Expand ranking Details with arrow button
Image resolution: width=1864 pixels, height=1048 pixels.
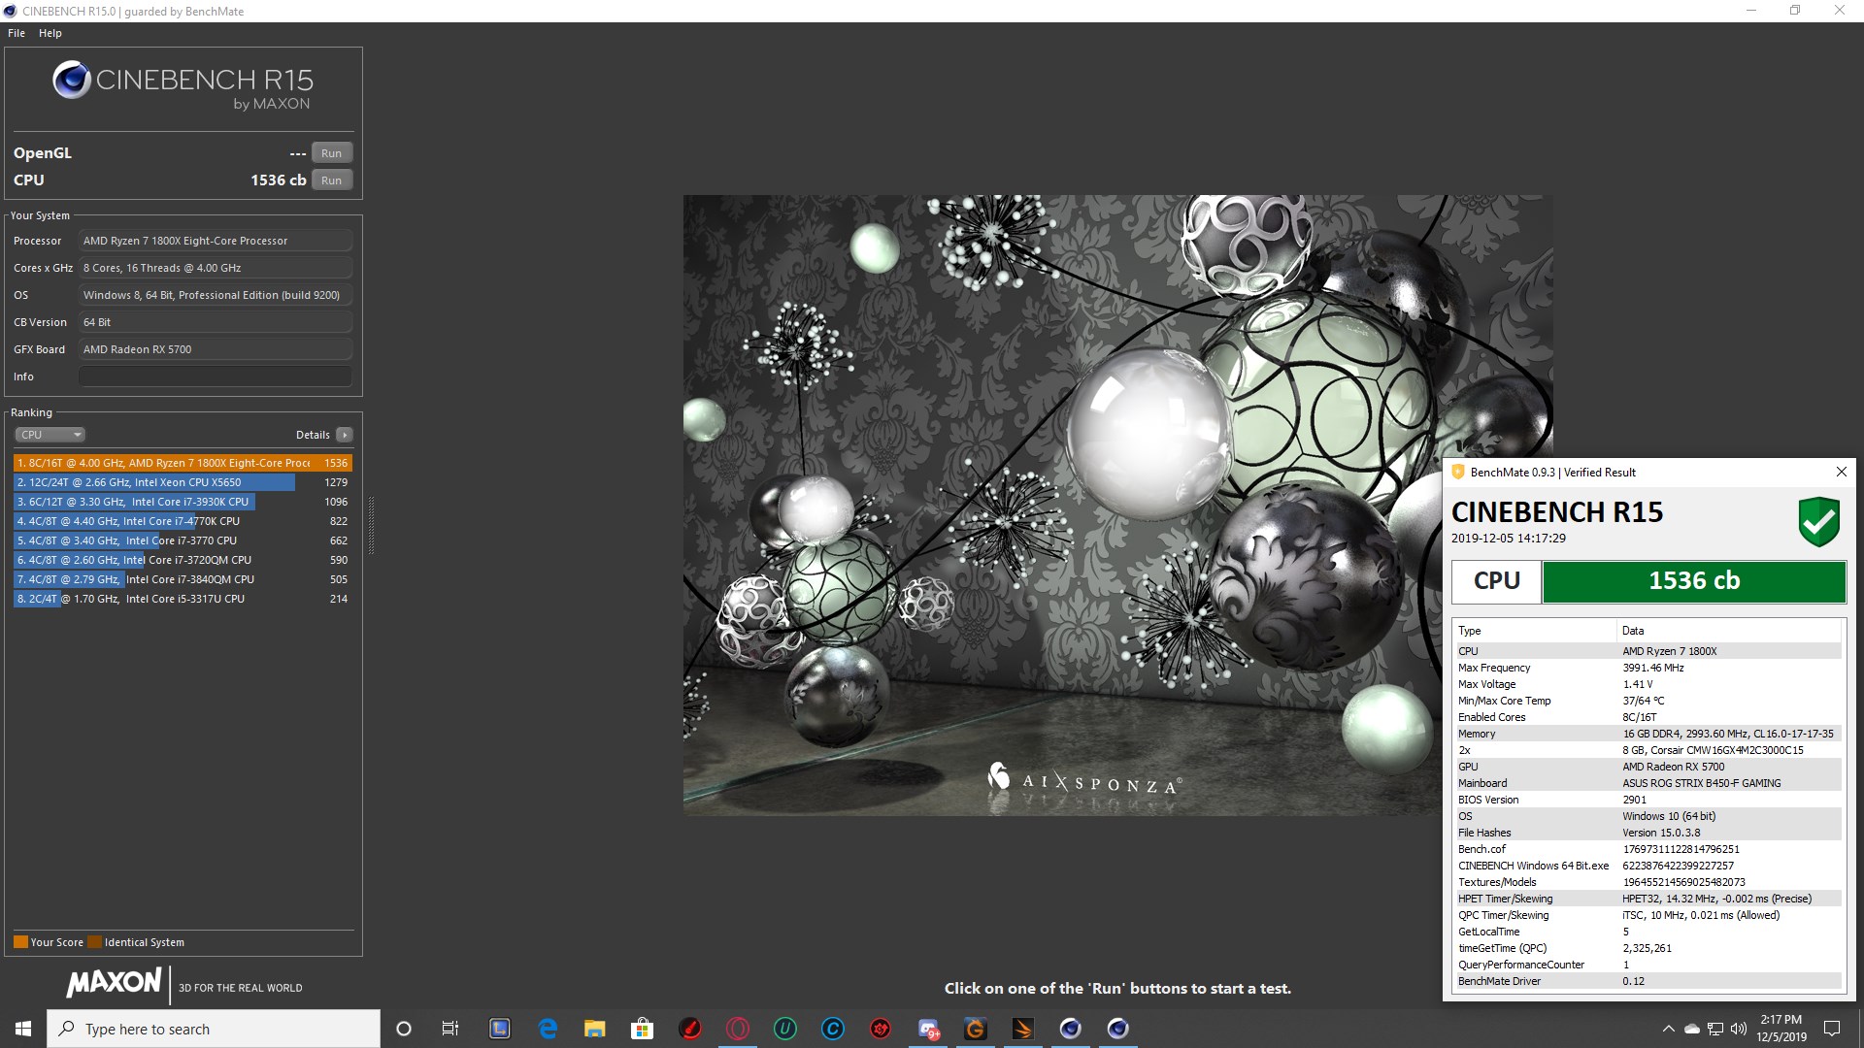point(345,435)
